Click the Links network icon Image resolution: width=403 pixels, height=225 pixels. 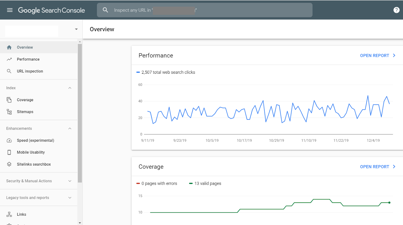[x=9, y=214]
